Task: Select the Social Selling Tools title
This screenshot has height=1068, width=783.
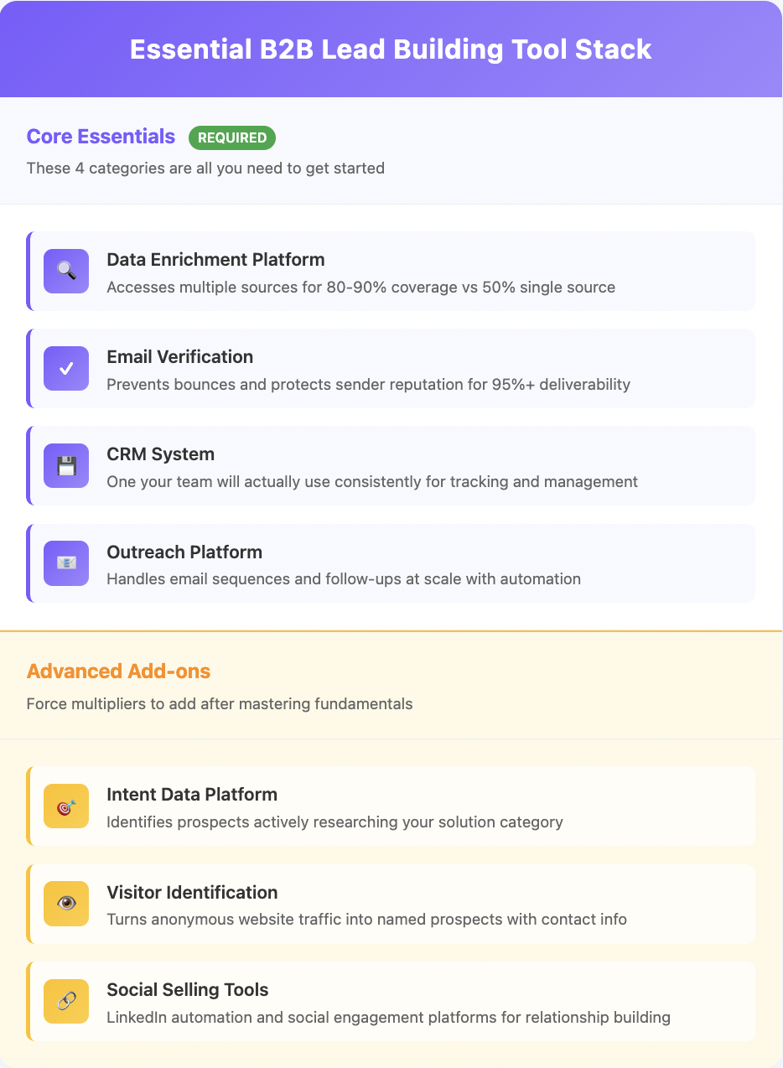Action: click(x=188, y=990)
